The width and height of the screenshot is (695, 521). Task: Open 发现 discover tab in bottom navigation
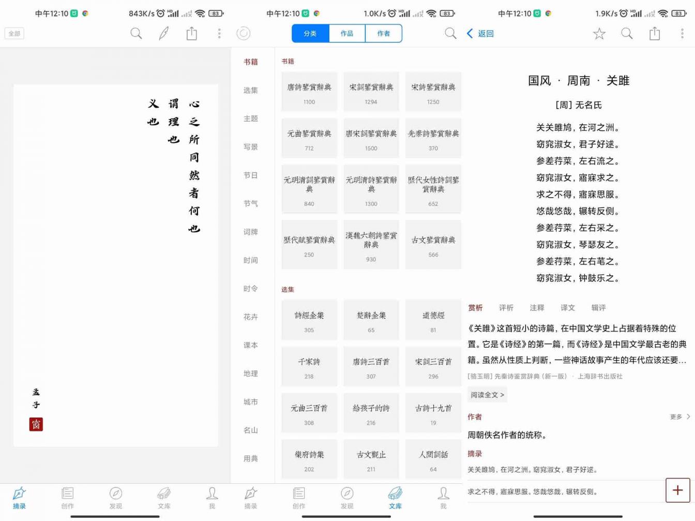click(x=116, y=498)
